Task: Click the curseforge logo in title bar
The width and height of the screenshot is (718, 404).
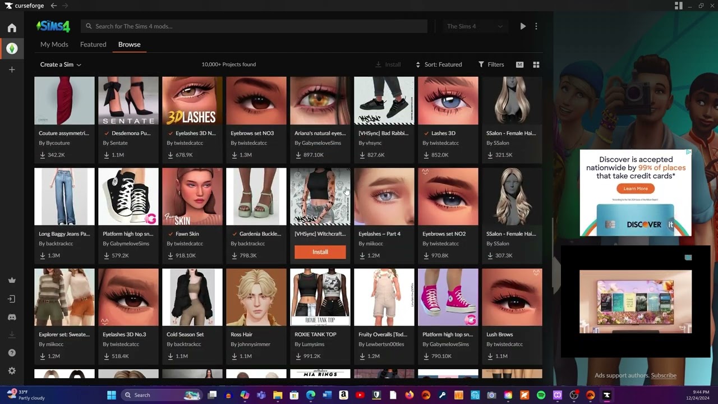Action: [25, 6]
